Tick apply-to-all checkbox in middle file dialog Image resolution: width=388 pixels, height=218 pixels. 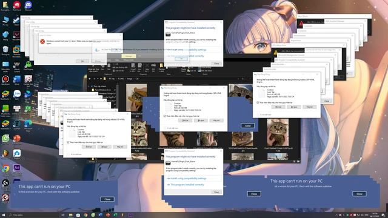point(164,116)
